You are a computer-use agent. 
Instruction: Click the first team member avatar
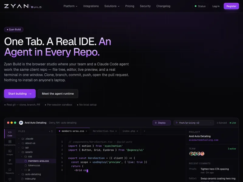point(191,154)
